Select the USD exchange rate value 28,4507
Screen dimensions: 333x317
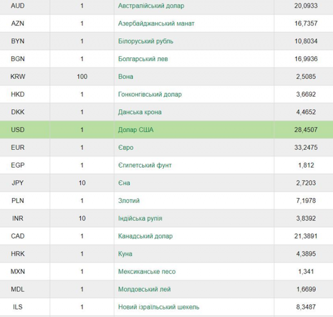click(306, 129)
